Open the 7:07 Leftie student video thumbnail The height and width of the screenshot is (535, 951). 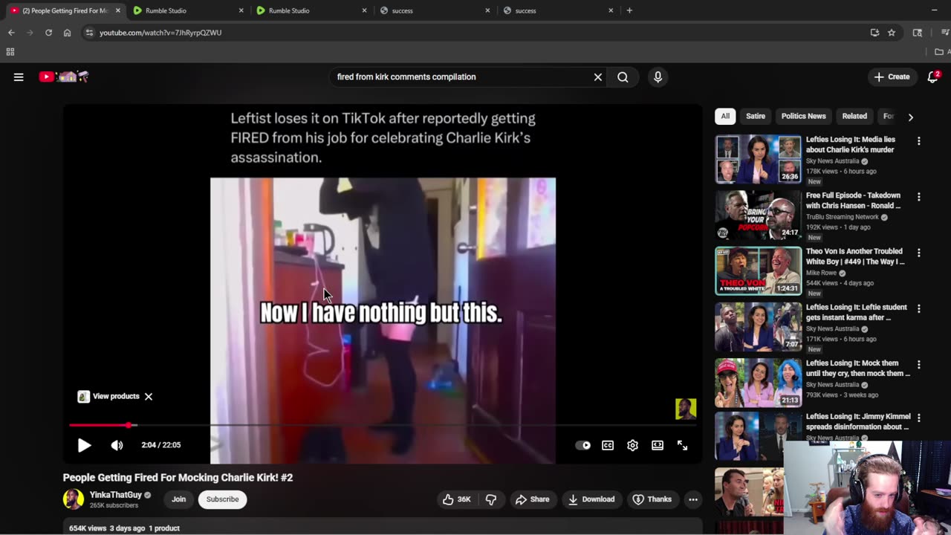(759, 327)
